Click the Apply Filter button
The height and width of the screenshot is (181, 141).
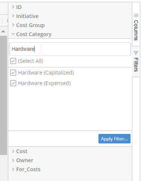pyautogui.click(x=114, y=139)
